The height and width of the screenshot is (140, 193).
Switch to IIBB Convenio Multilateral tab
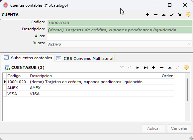pyautogui.click(x=85, y=59)
